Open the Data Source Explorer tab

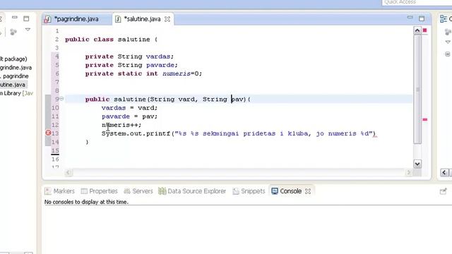[192, 191]
